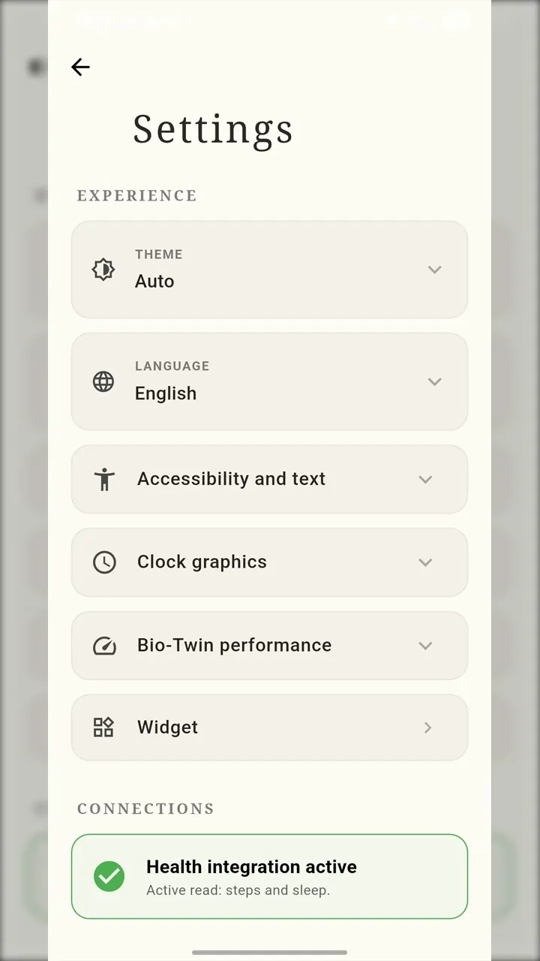This screenshot has width=540, height=961.
Task: Open the Theme dropdown chevron
Action: (x=434, y=270)
